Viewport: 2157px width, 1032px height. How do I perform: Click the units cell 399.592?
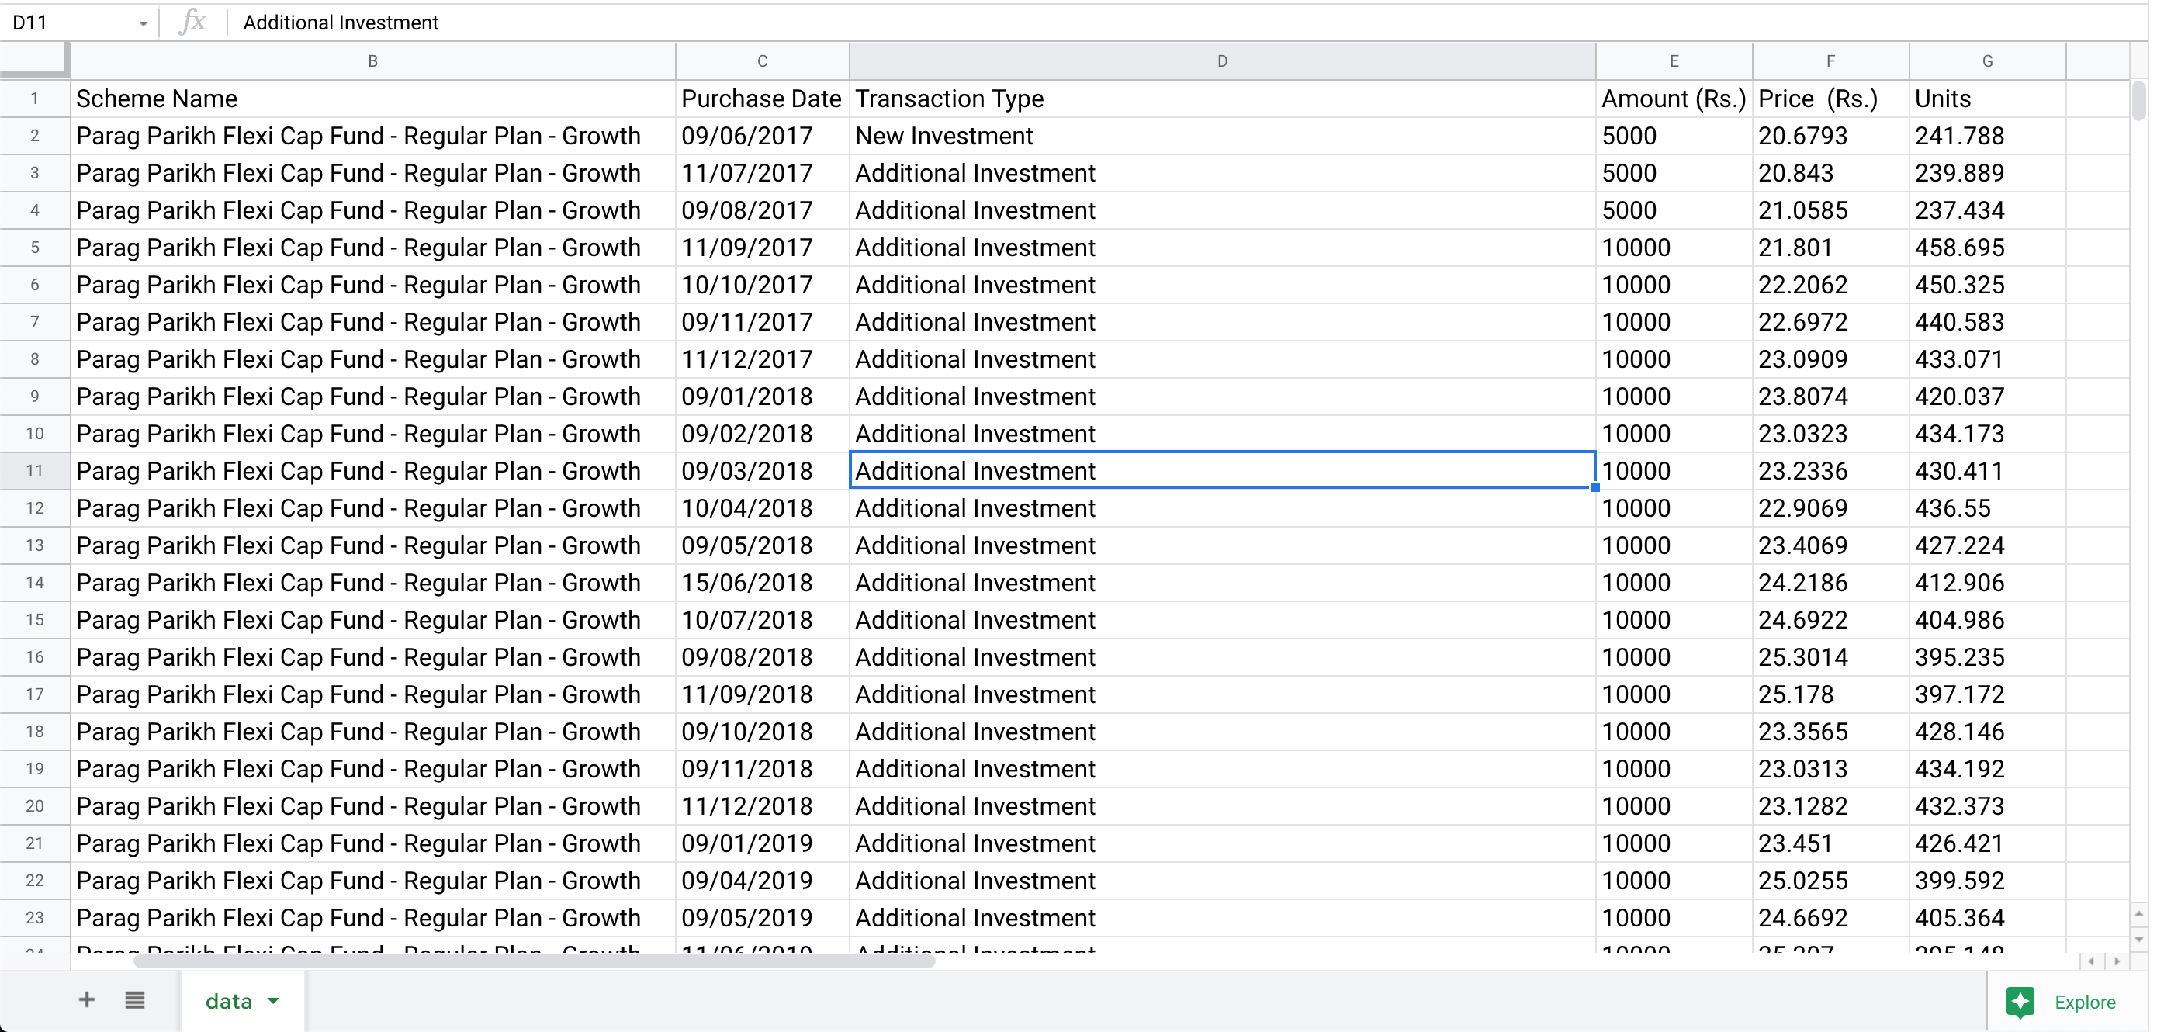(x=1987, y=881)
